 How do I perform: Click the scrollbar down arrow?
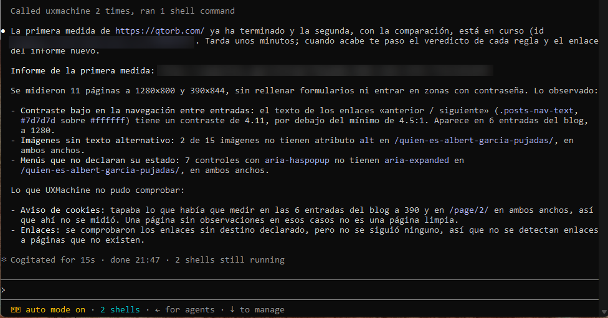(x=604, y=311)
